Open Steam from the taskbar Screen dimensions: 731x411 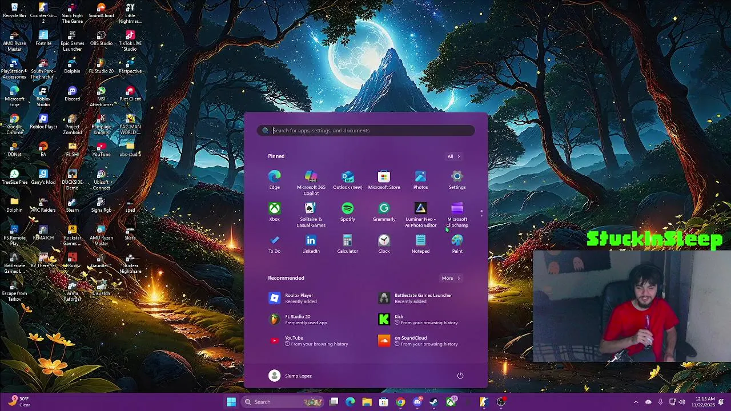point(434,402)
